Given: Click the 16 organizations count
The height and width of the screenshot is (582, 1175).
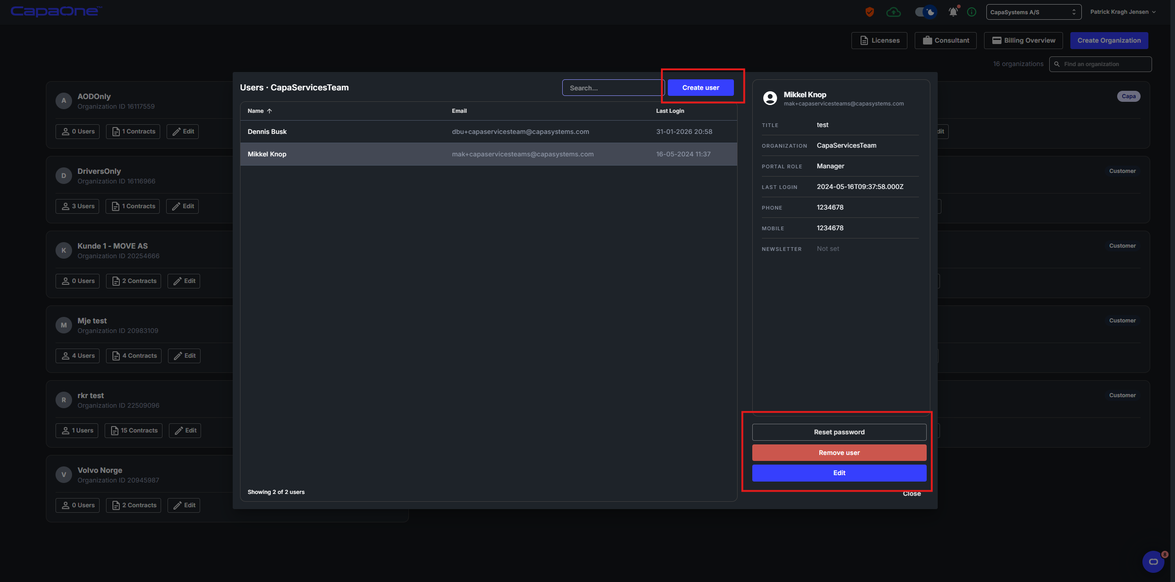Looking at the screenshot, I should click(x=1018, y=64).
